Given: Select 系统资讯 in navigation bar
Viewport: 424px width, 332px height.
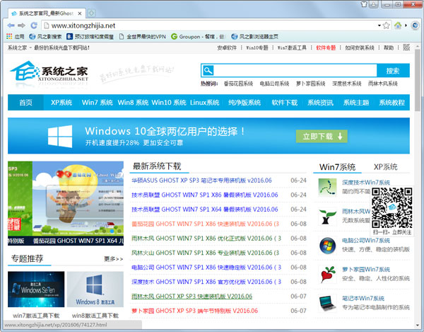Looking at the screenshot, I should 320,103.
